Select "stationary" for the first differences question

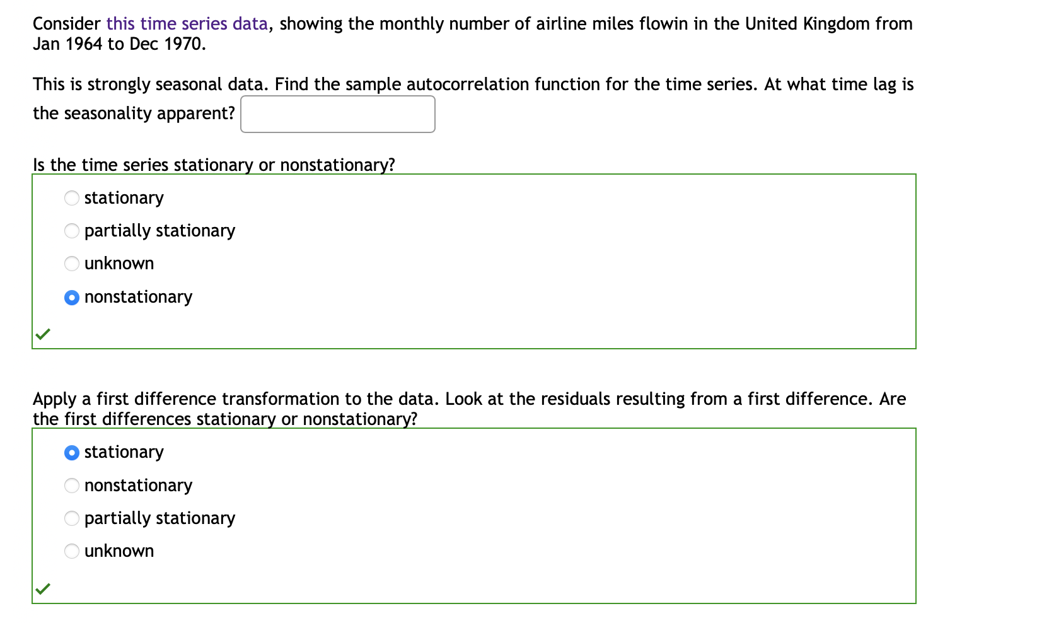[72, 452]
